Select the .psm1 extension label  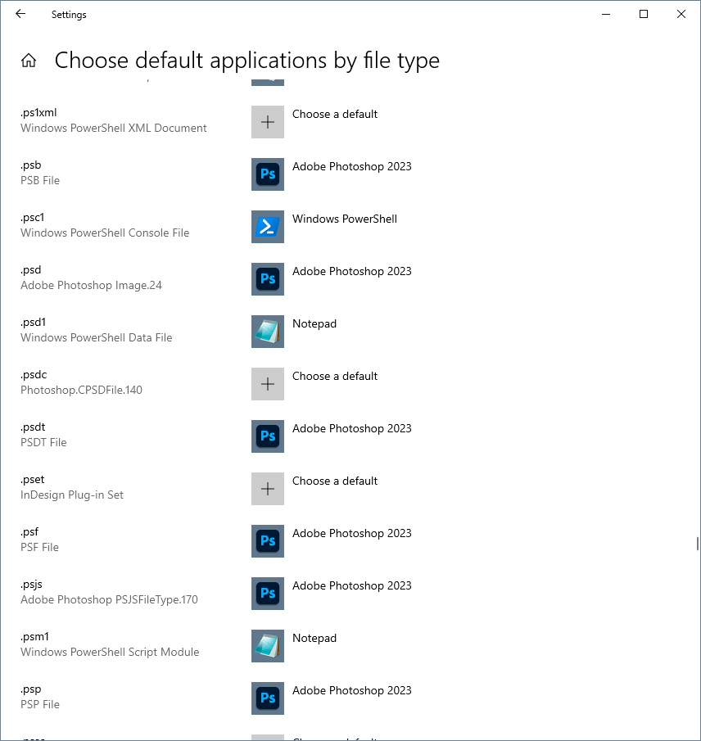[34, 638]
